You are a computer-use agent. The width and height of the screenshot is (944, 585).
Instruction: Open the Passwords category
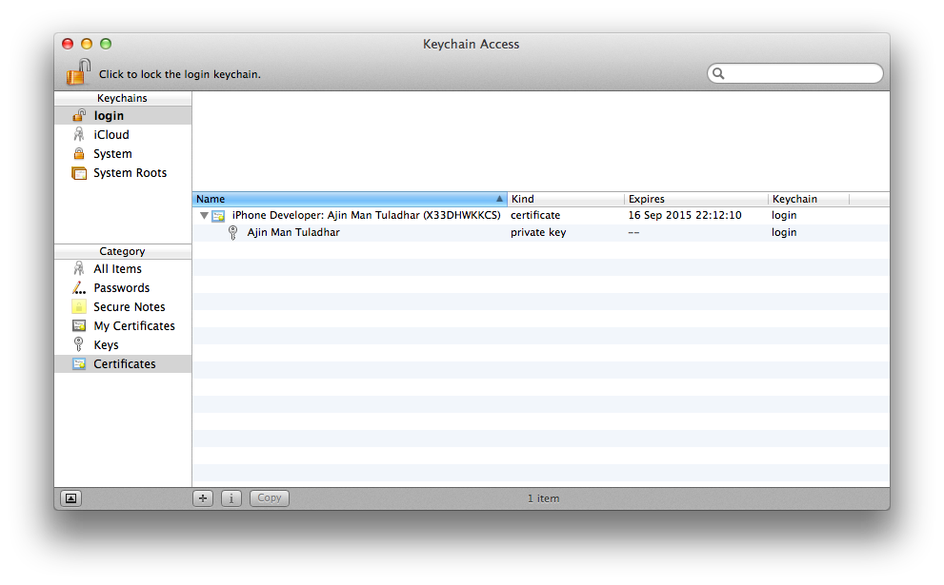coord(123,288)
